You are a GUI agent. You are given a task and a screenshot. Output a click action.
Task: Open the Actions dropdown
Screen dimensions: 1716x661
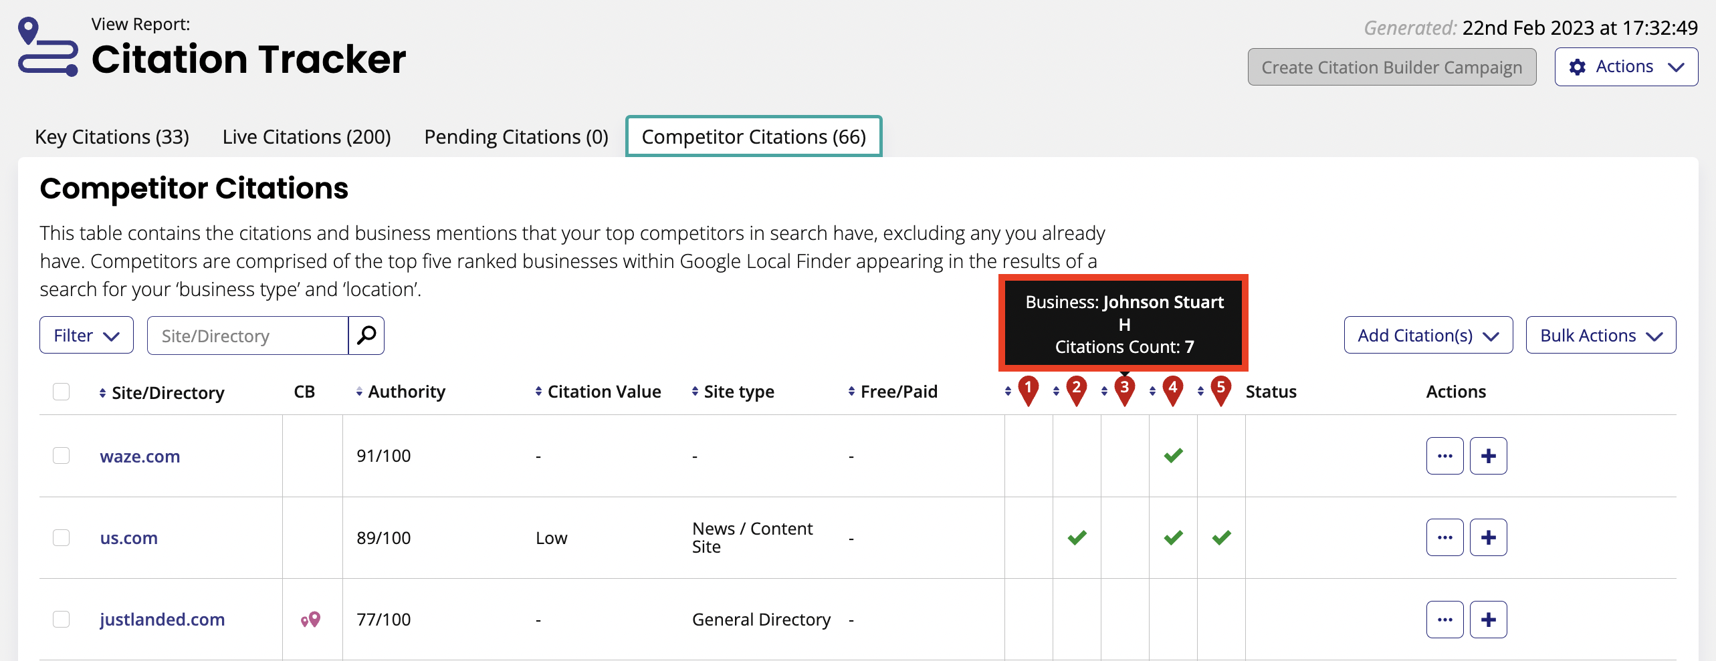coord(1626,66)
